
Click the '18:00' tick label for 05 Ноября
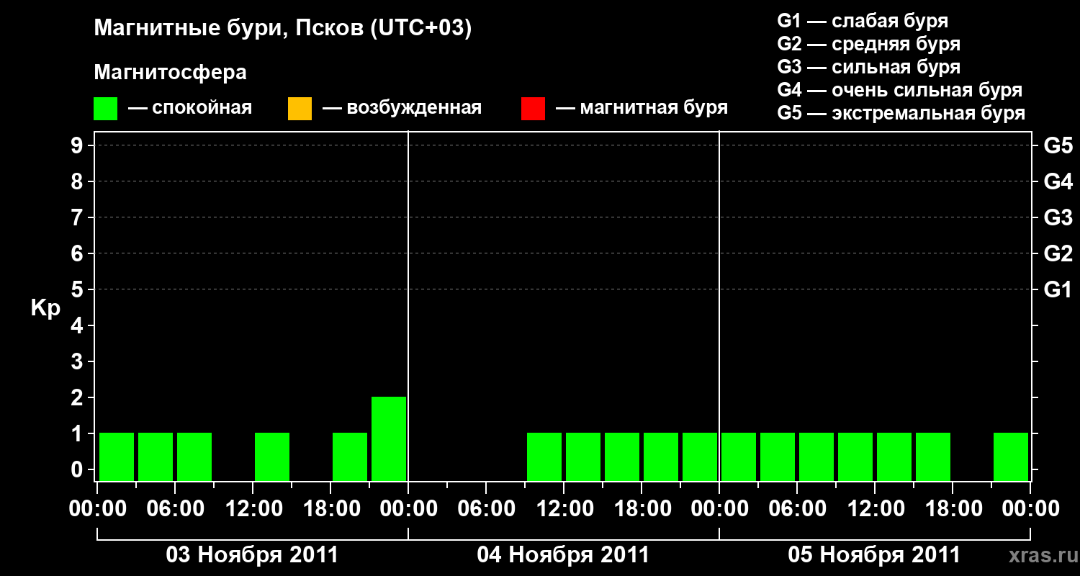[953, 509]
